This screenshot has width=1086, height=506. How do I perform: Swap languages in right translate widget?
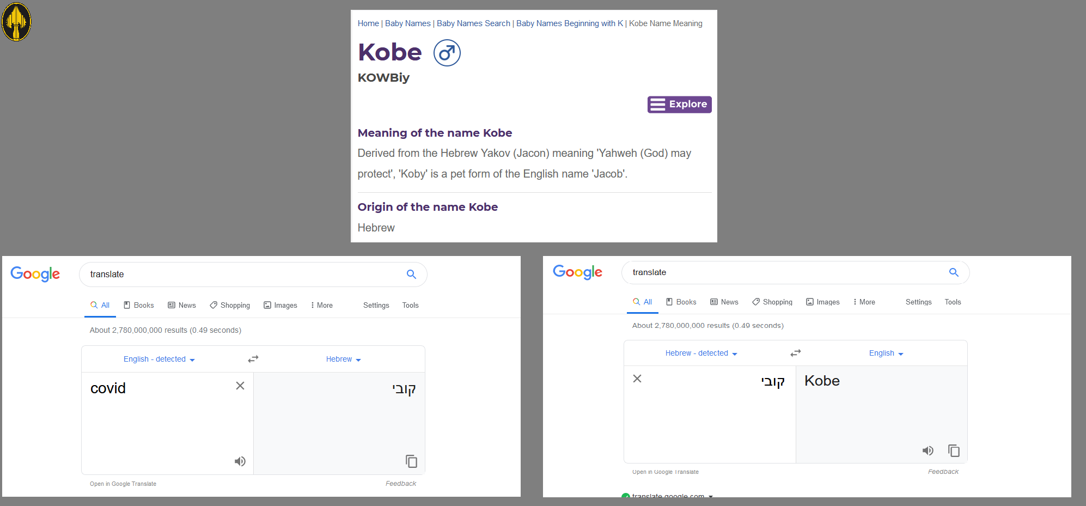pyautogui.click(x=796, y=353)
